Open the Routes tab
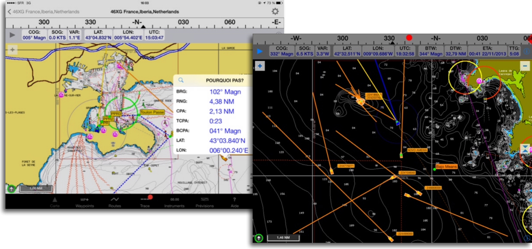Screen dimensions: 532x249 tap(115, 202)
